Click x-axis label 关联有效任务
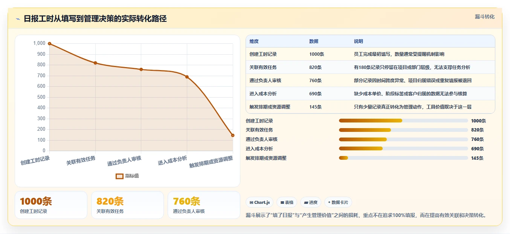 [81, 161]
